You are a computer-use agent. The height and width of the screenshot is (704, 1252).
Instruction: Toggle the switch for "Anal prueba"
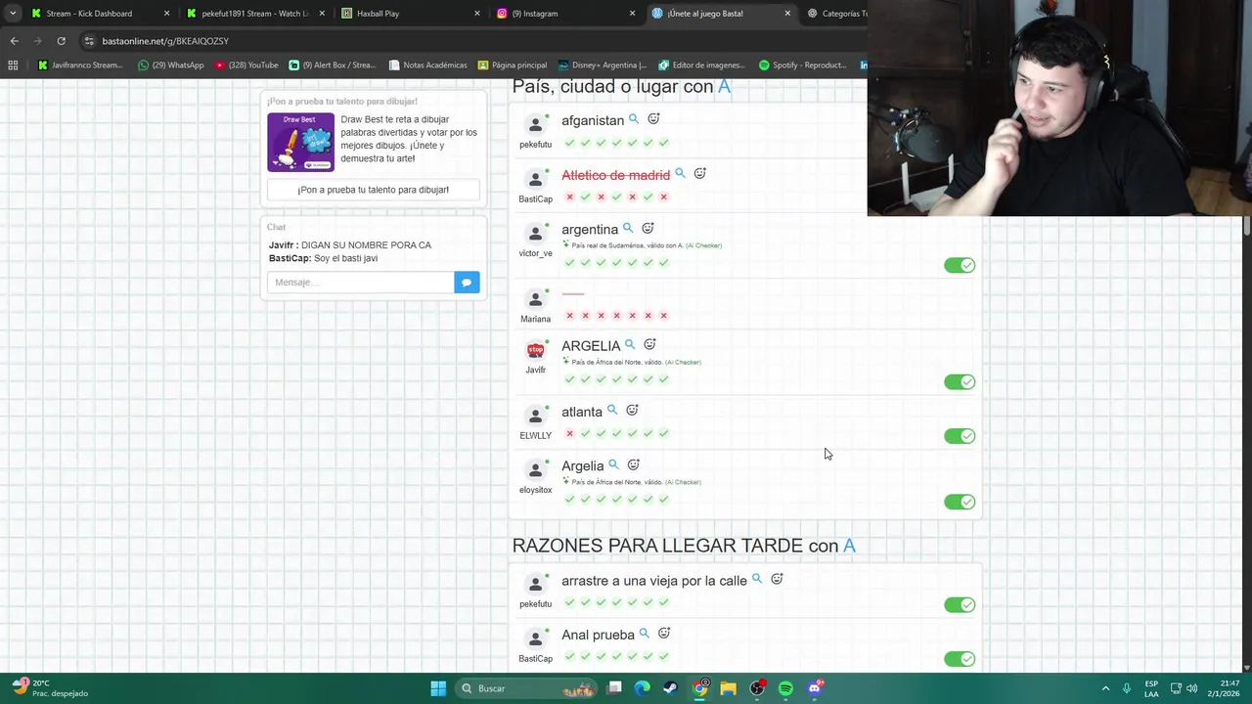coord(960,659)
